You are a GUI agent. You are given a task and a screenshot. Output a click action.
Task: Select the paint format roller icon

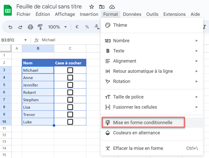(40, 27)
